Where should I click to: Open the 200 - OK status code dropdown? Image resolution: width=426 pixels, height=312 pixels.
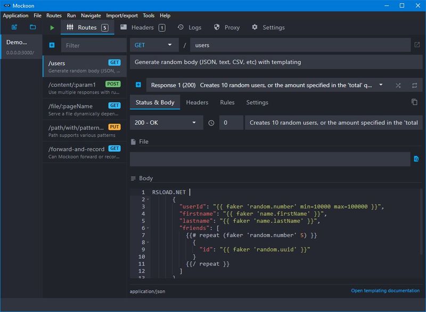(x=166, y=123)
